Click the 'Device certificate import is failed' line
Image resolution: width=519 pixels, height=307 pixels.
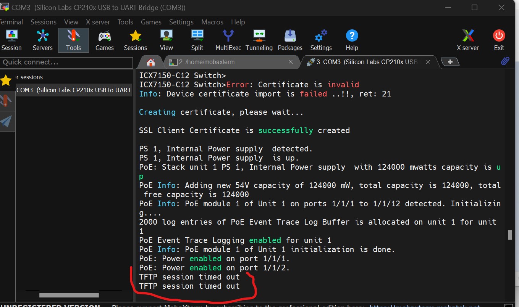point(265,94)
